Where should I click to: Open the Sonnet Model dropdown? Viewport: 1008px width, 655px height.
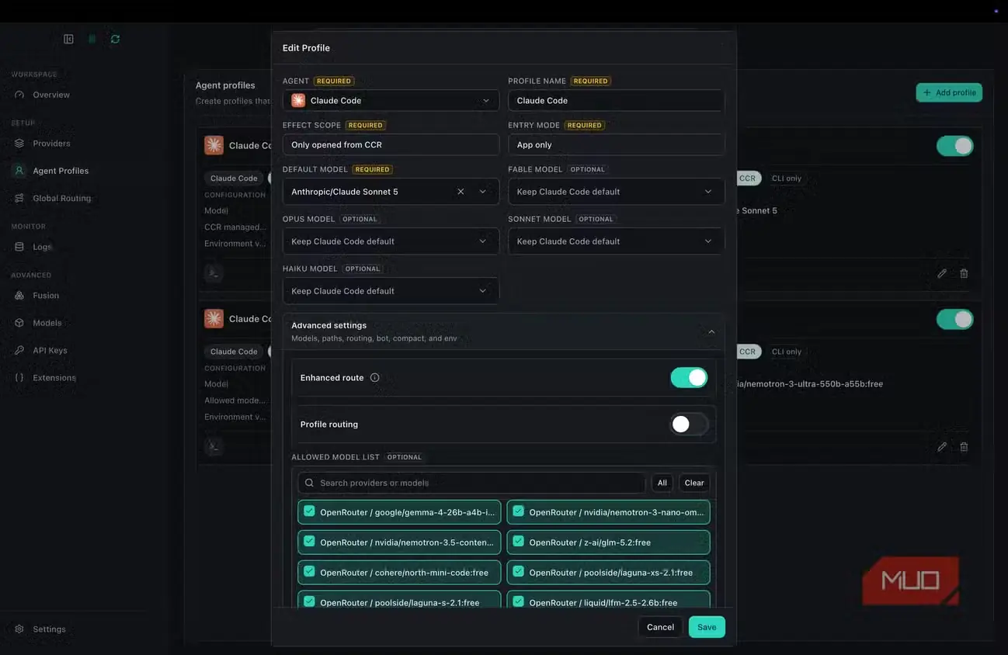pos(616,241)
